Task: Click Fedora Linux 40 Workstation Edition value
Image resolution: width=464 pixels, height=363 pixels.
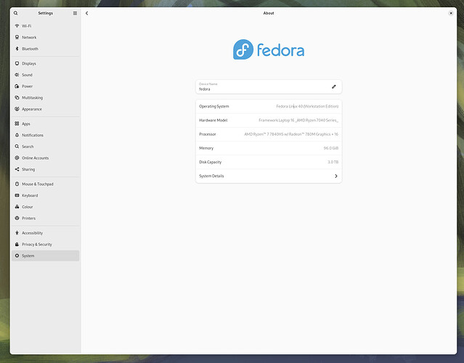Action: pyautogui.click(x=307, y=106)
